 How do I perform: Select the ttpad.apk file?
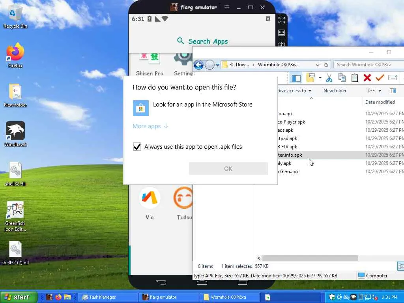(287, 138)
